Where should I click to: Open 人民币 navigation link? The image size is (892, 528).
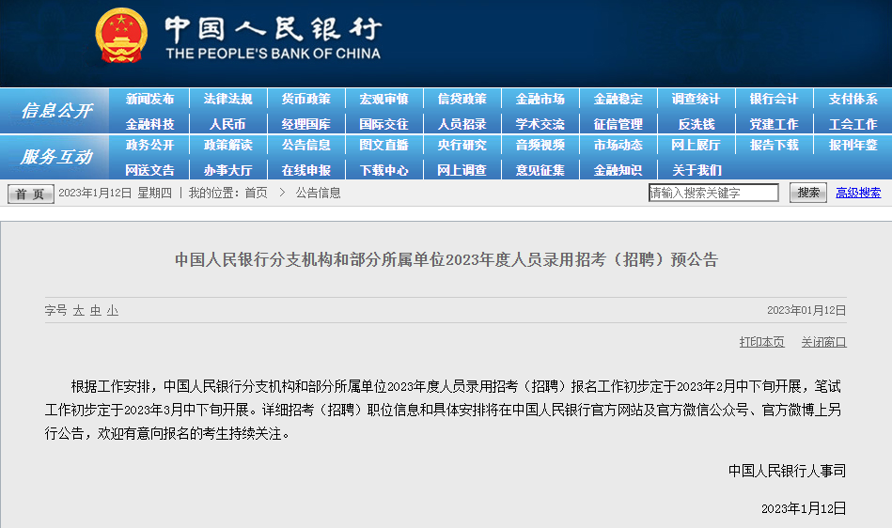point(227,124)
